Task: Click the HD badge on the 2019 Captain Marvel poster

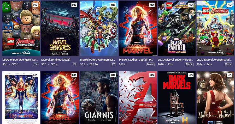Action: (x=152, y=5)
